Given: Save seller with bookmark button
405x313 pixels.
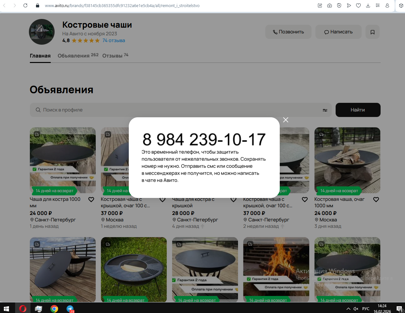Looking at the screenshot, I should click(x=373, y=32).
